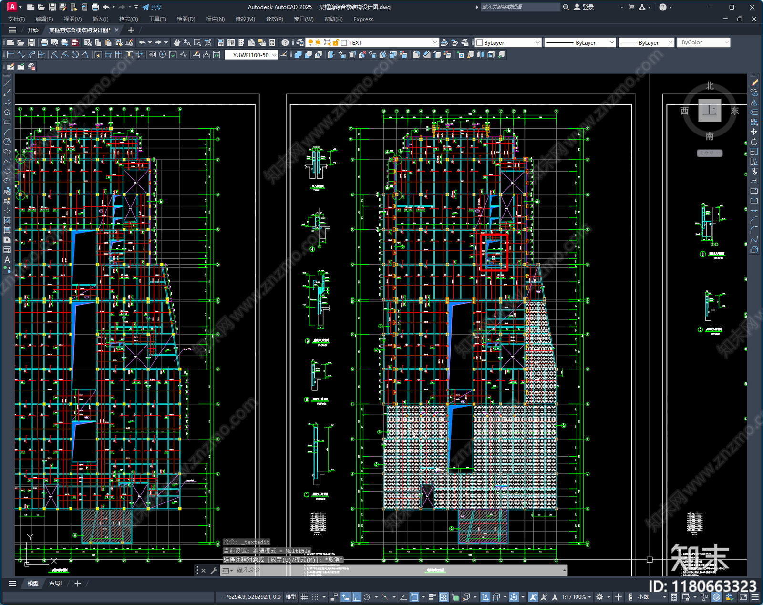Select the Rotate tool in modify toolbar
The height and width of the screenshot is (605, 763).
pyautogui.click(x=754, y=142)
